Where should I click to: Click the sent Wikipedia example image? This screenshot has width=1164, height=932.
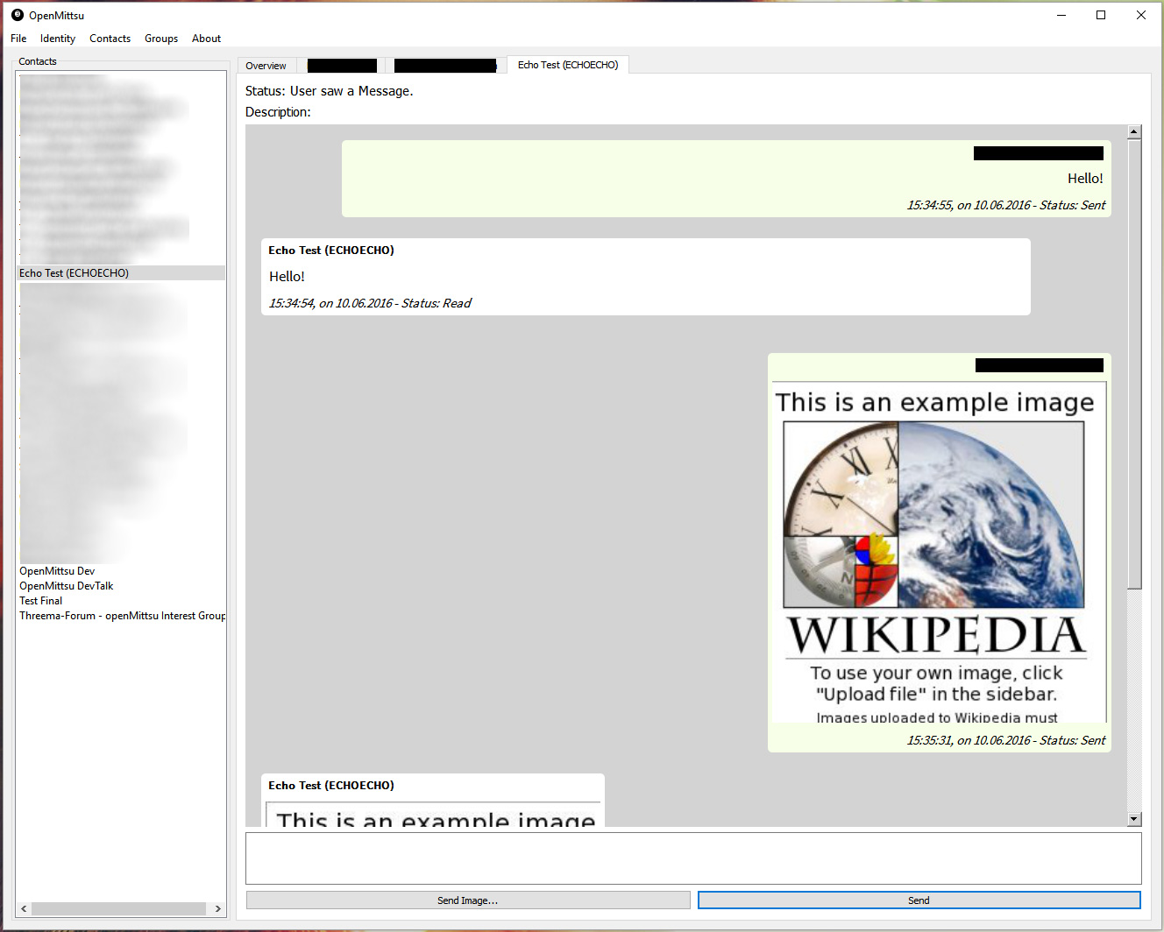click(939, 552)
